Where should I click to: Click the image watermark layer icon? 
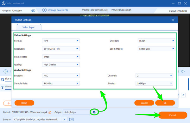pos(3,80)
